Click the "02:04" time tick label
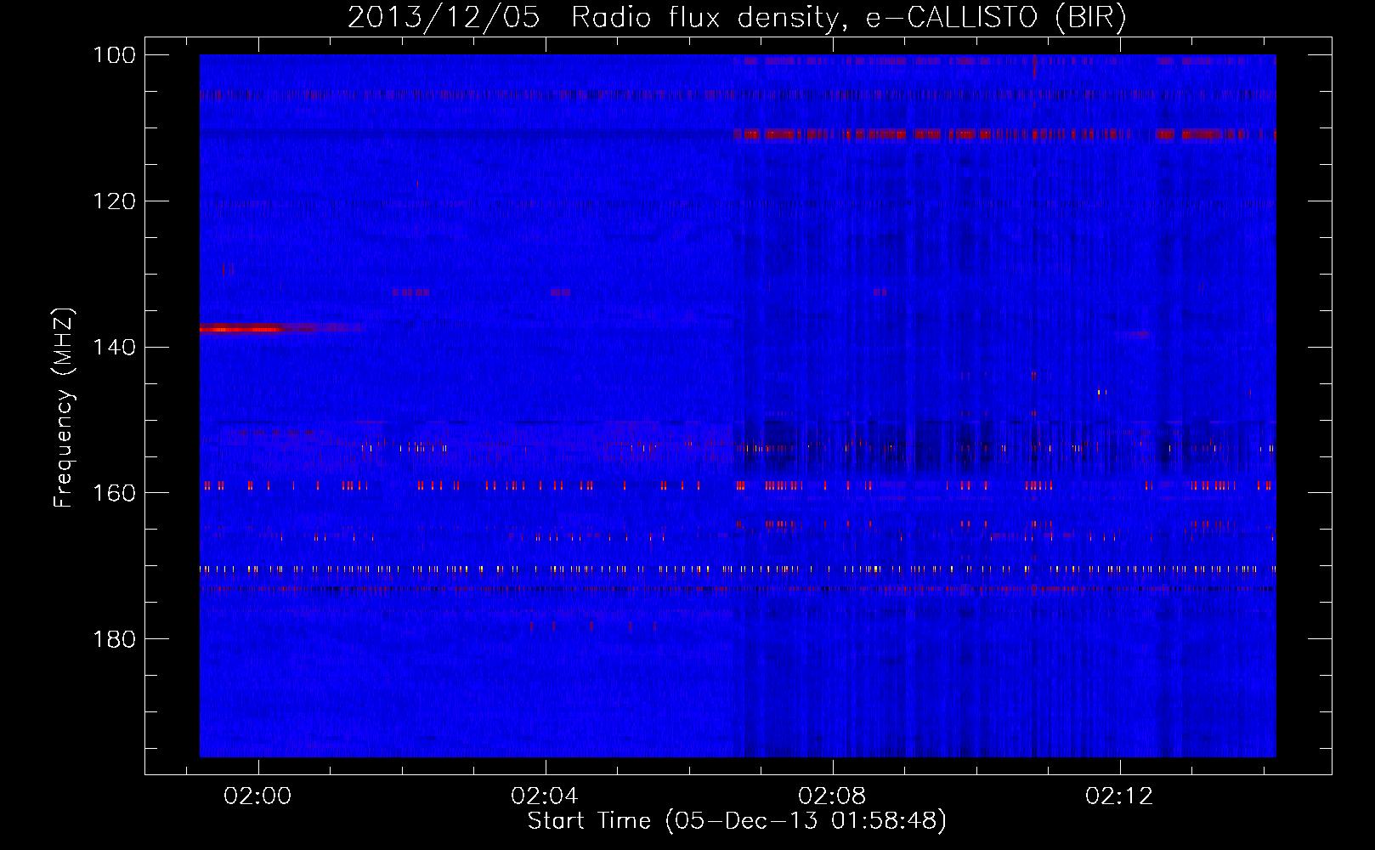1375x850 pixels. click(545, 796)
